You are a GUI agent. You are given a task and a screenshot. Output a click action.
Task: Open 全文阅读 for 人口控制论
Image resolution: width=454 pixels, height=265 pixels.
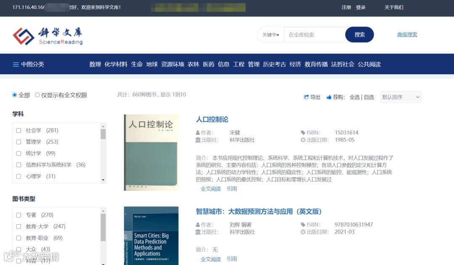211,189
